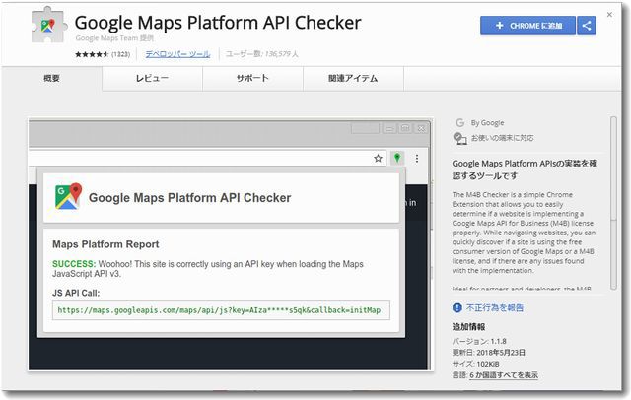Viewport: 631px width, 400px height.
Task: Open the 6 か国語すべてを表示 languages link
Action: click(504, 375)
